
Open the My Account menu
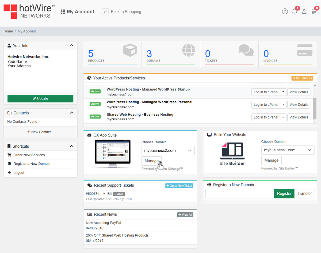pos(78,12)
